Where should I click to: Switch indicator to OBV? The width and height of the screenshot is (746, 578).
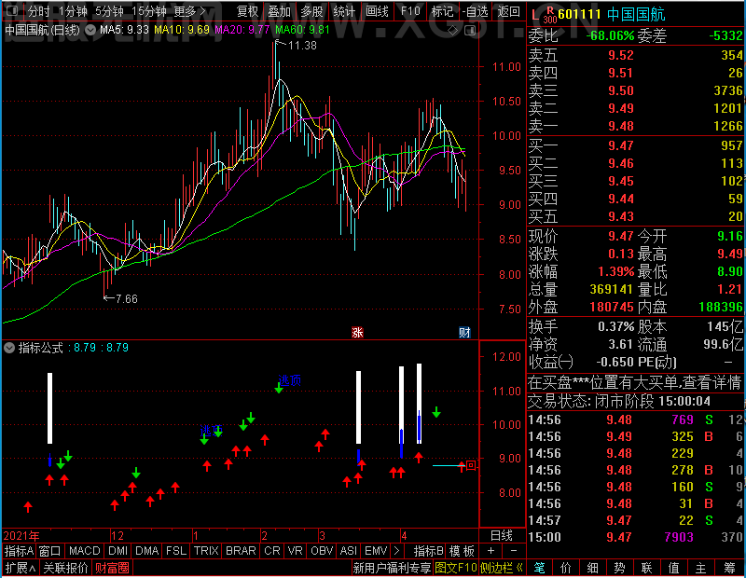[322, 550]
